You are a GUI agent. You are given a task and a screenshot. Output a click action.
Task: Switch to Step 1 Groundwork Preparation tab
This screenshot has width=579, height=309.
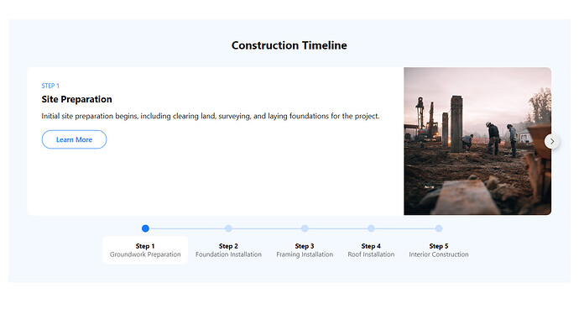coord(145,250)
